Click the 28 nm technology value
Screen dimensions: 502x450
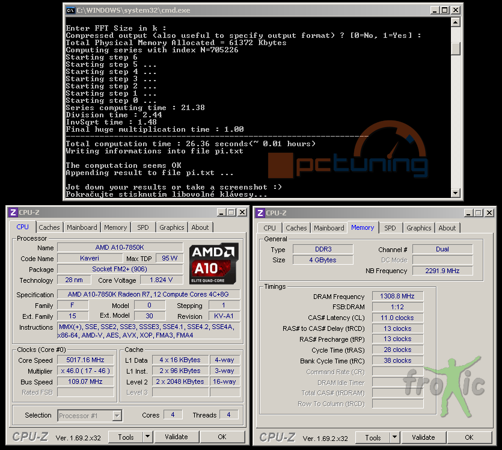74,280
